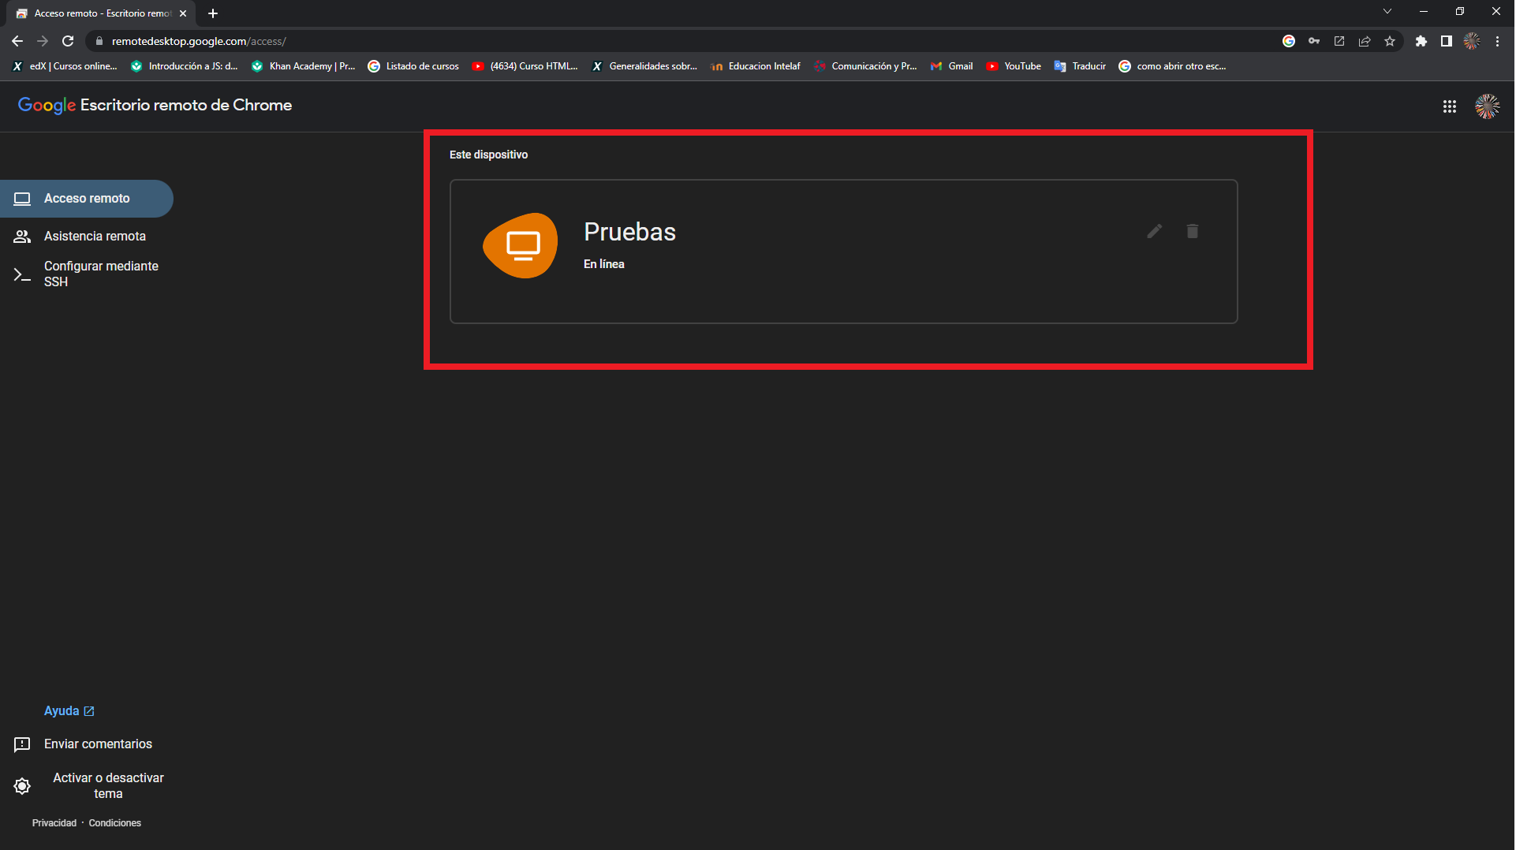Open the Chrome three-dot menu
Screen dimensions: 1516x850
pyautogui.click(x=1497, y=41)
